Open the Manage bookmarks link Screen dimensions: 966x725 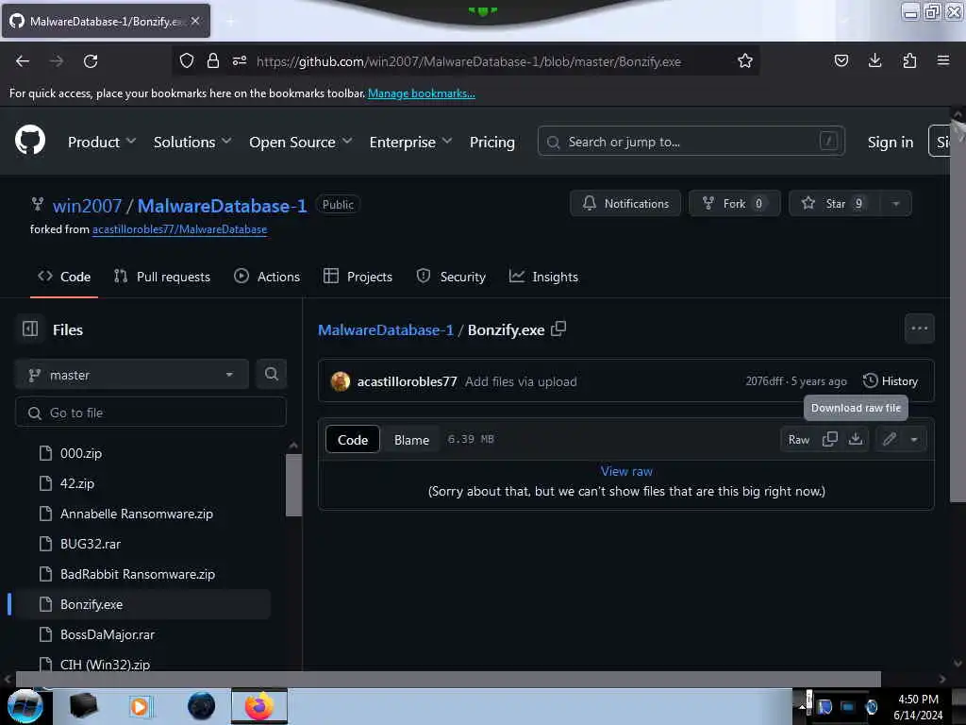tap(422, 93)
